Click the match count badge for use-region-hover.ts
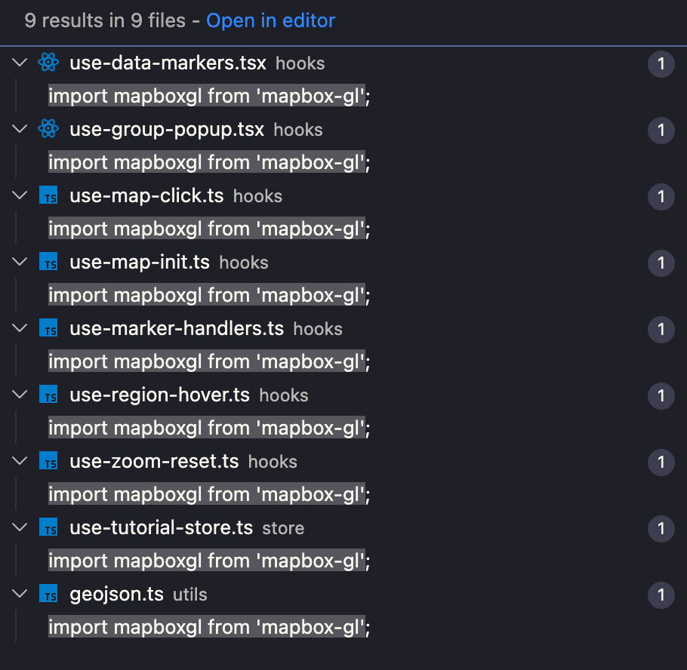This screenshot has height=670, width=687. (x=661, y=395)
